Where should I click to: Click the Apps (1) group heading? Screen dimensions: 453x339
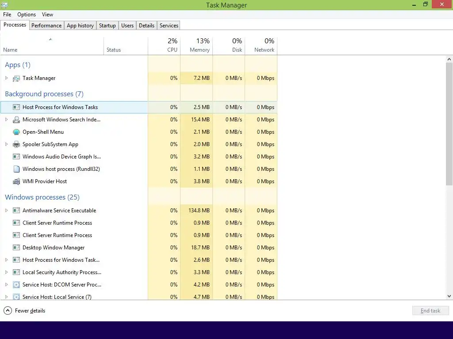click(x=18, y=65)
